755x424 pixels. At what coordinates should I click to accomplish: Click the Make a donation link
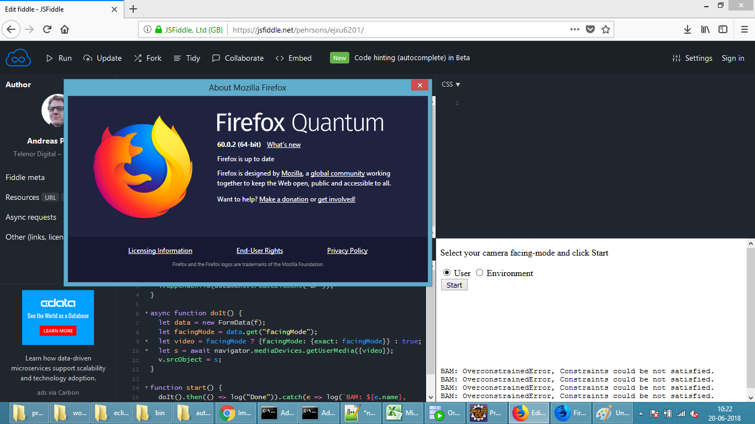[x=284, y=199]
